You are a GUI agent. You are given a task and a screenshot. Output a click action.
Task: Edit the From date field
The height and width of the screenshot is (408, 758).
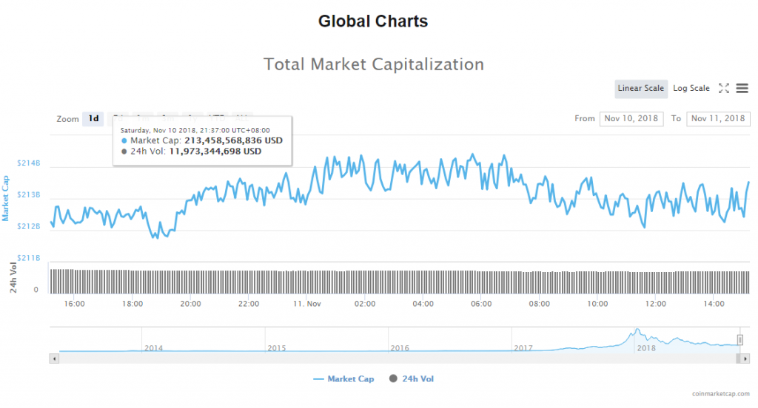631,119
